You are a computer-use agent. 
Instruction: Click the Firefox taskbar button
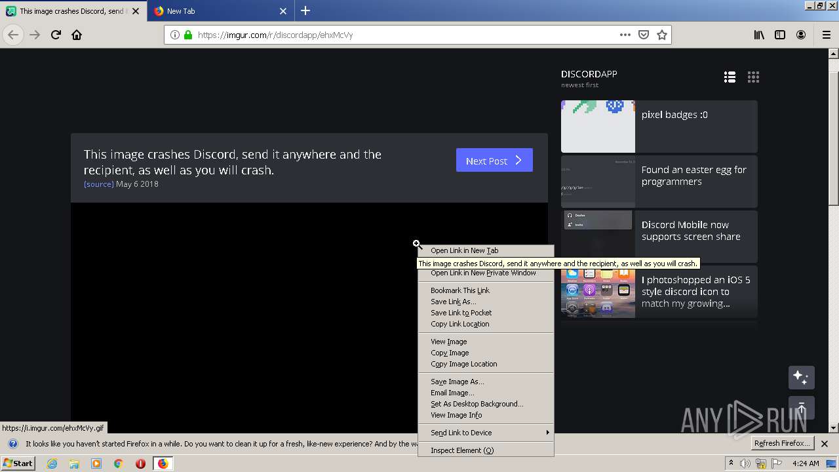(x=163, y=463)
